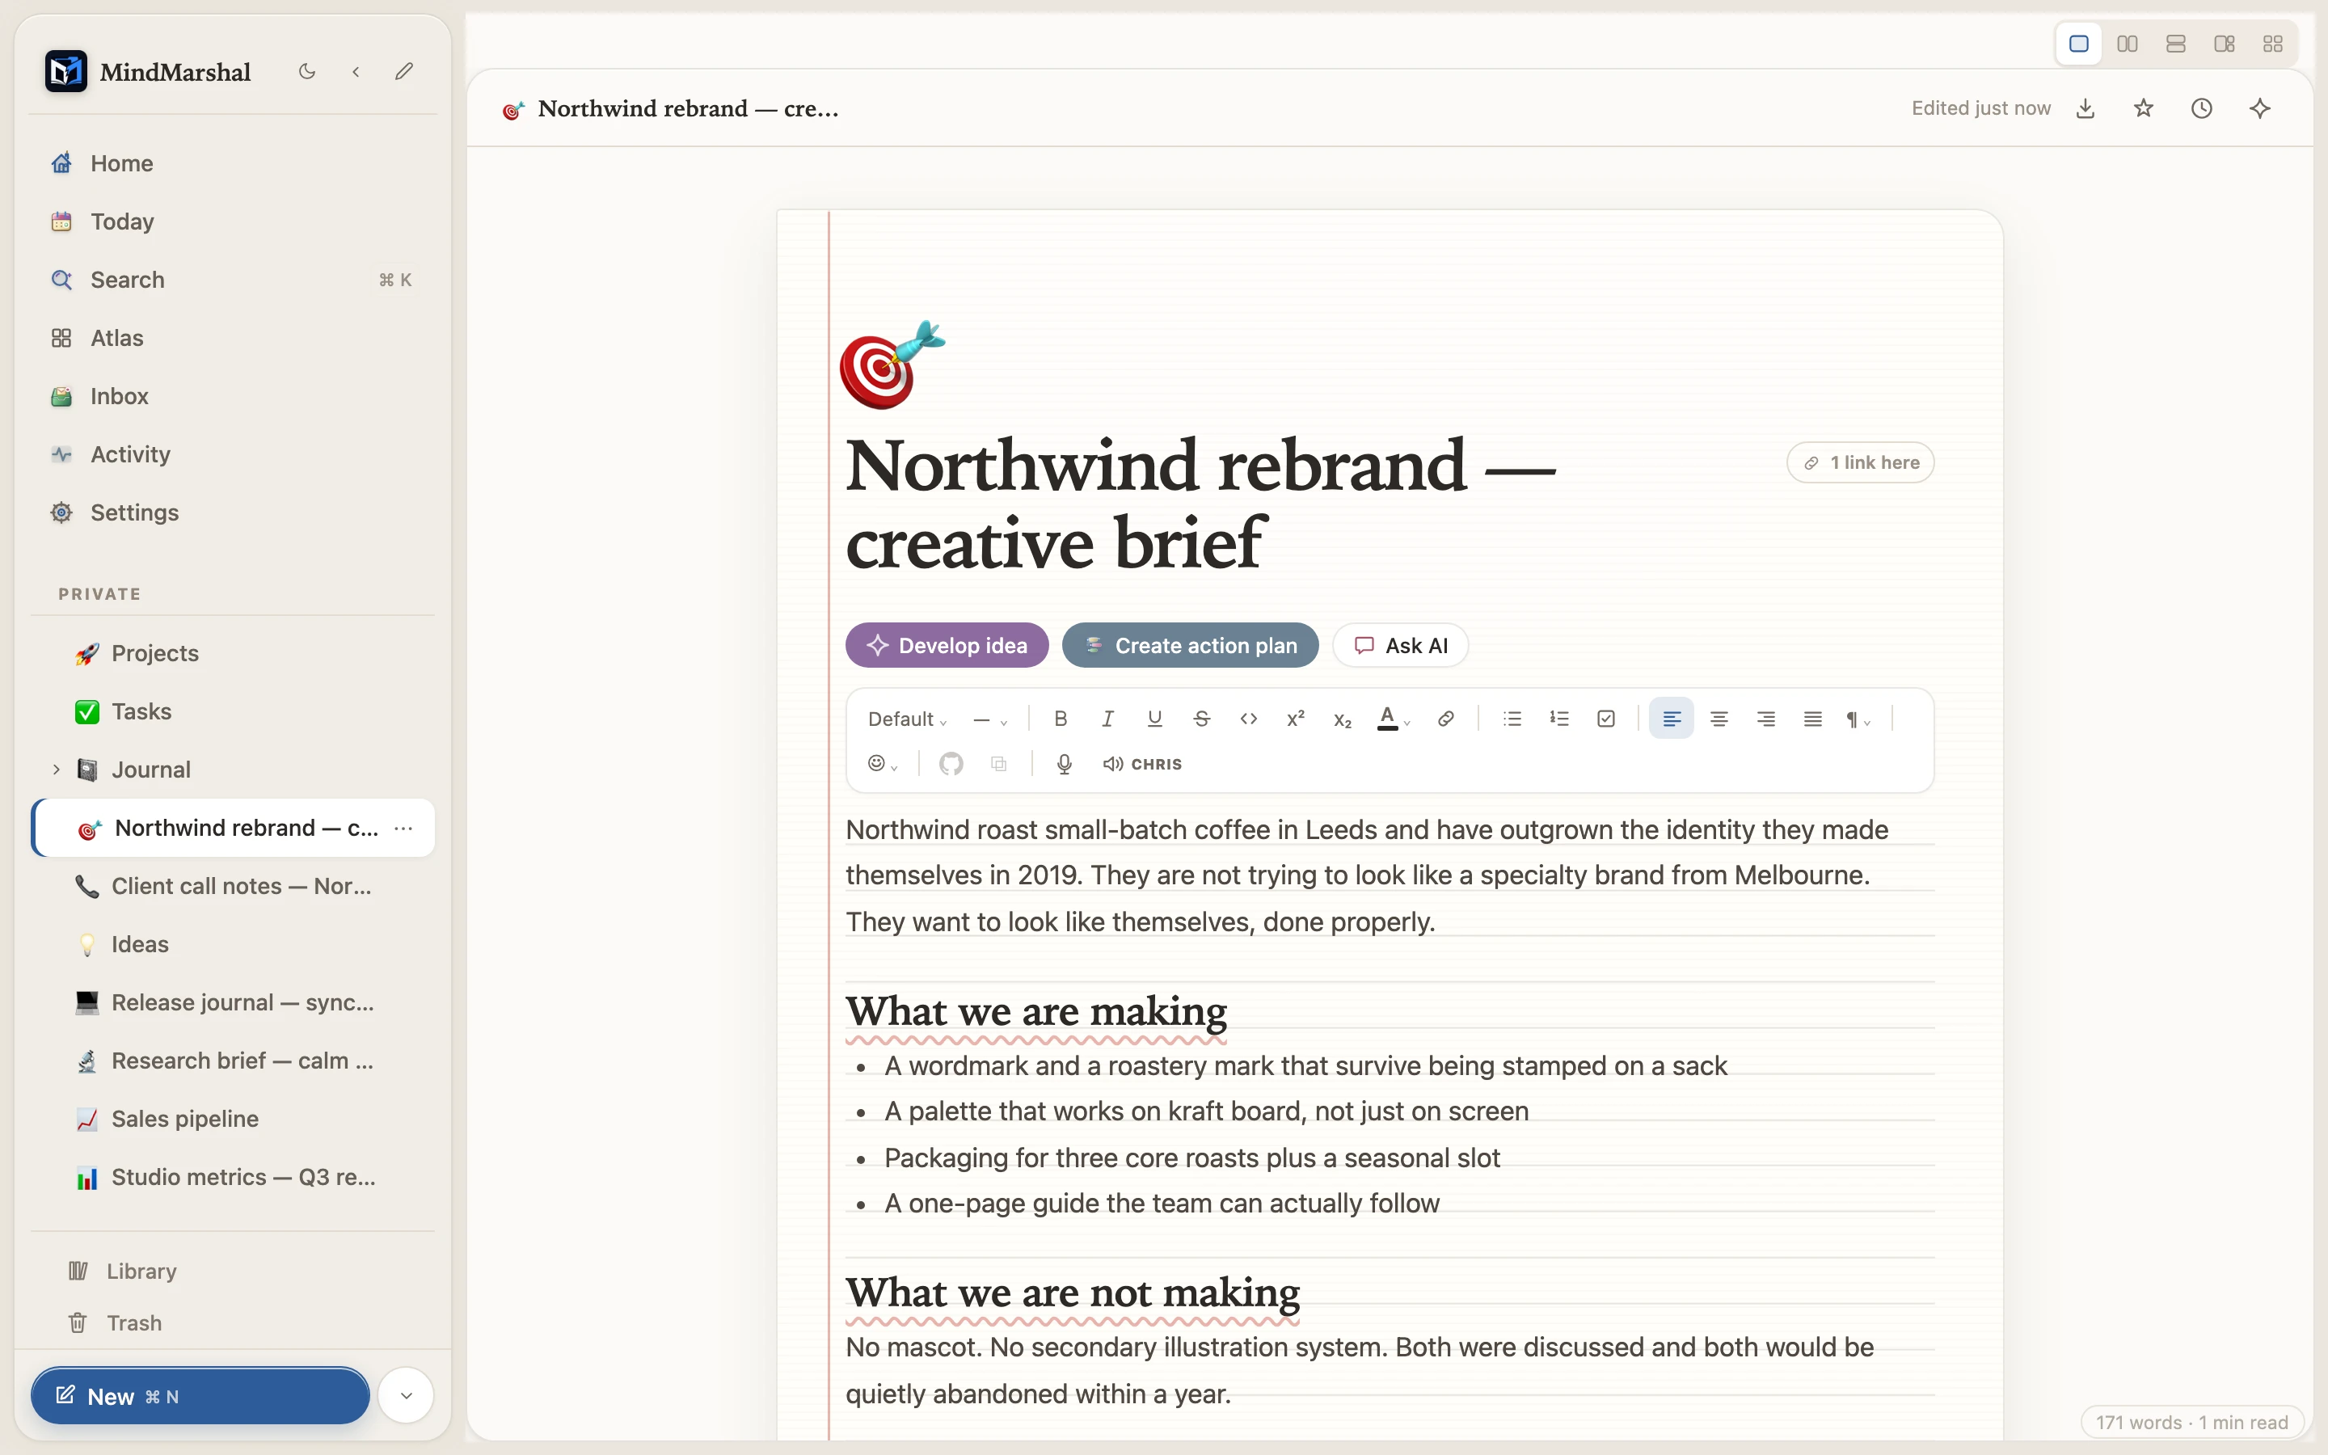Open Client call notes page
The width and height of the screenshot is (2328, 1455).
(233, 886)
